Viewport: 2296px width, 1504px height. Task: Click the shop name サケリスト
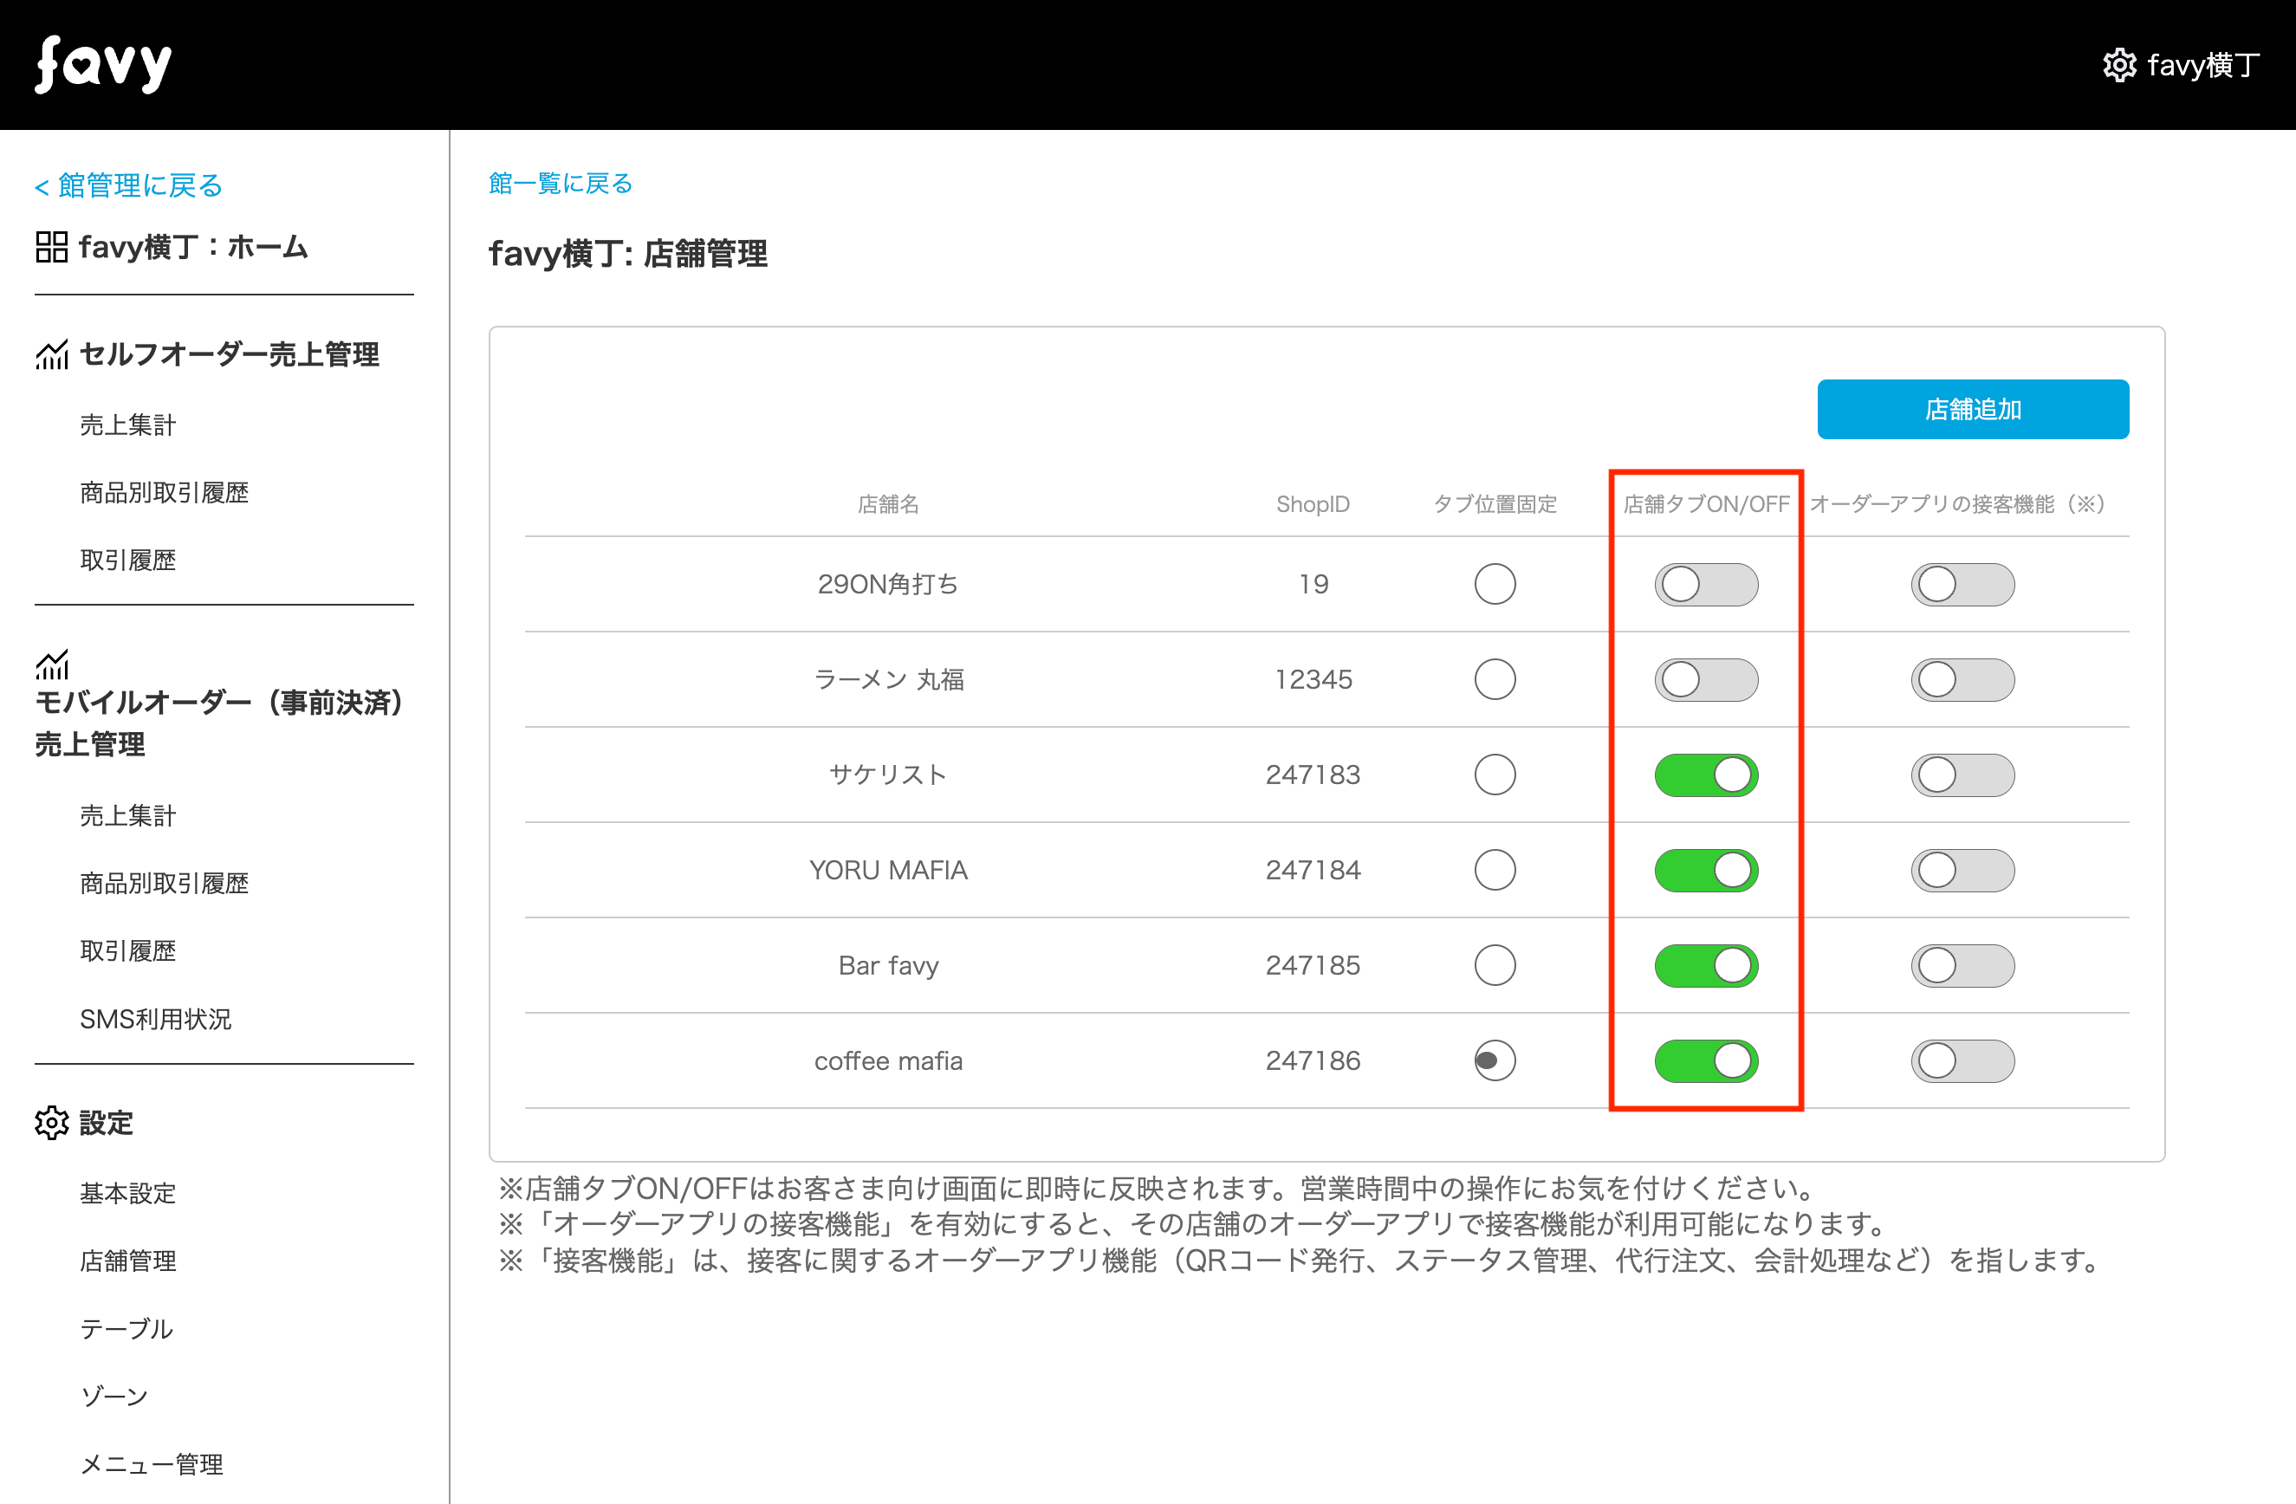click(x=887, y=775)
